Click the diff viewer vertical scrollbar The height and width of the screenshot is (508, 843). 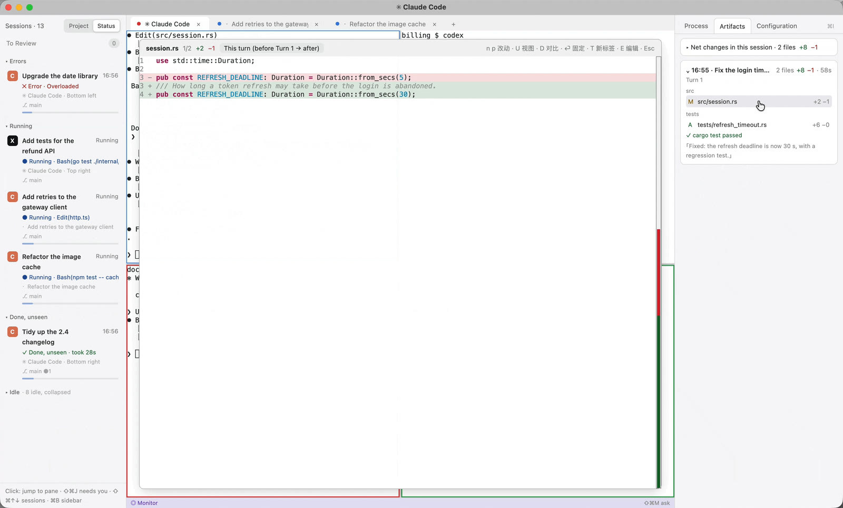pos(659,272)
